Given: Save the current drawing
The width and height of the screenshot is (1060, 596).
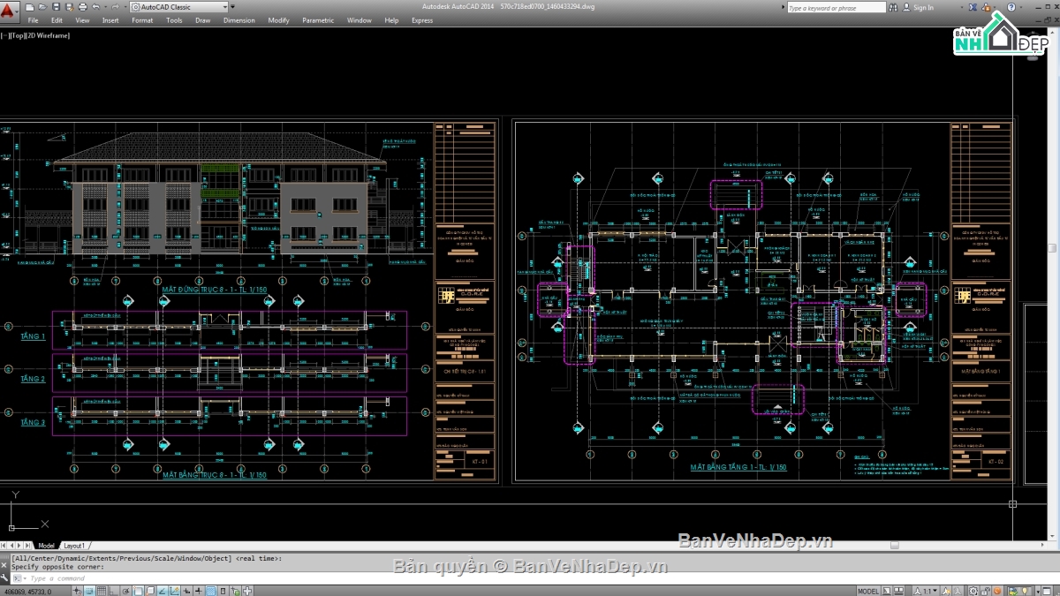Looking at the screenshot, I should (x=57, y=6).
